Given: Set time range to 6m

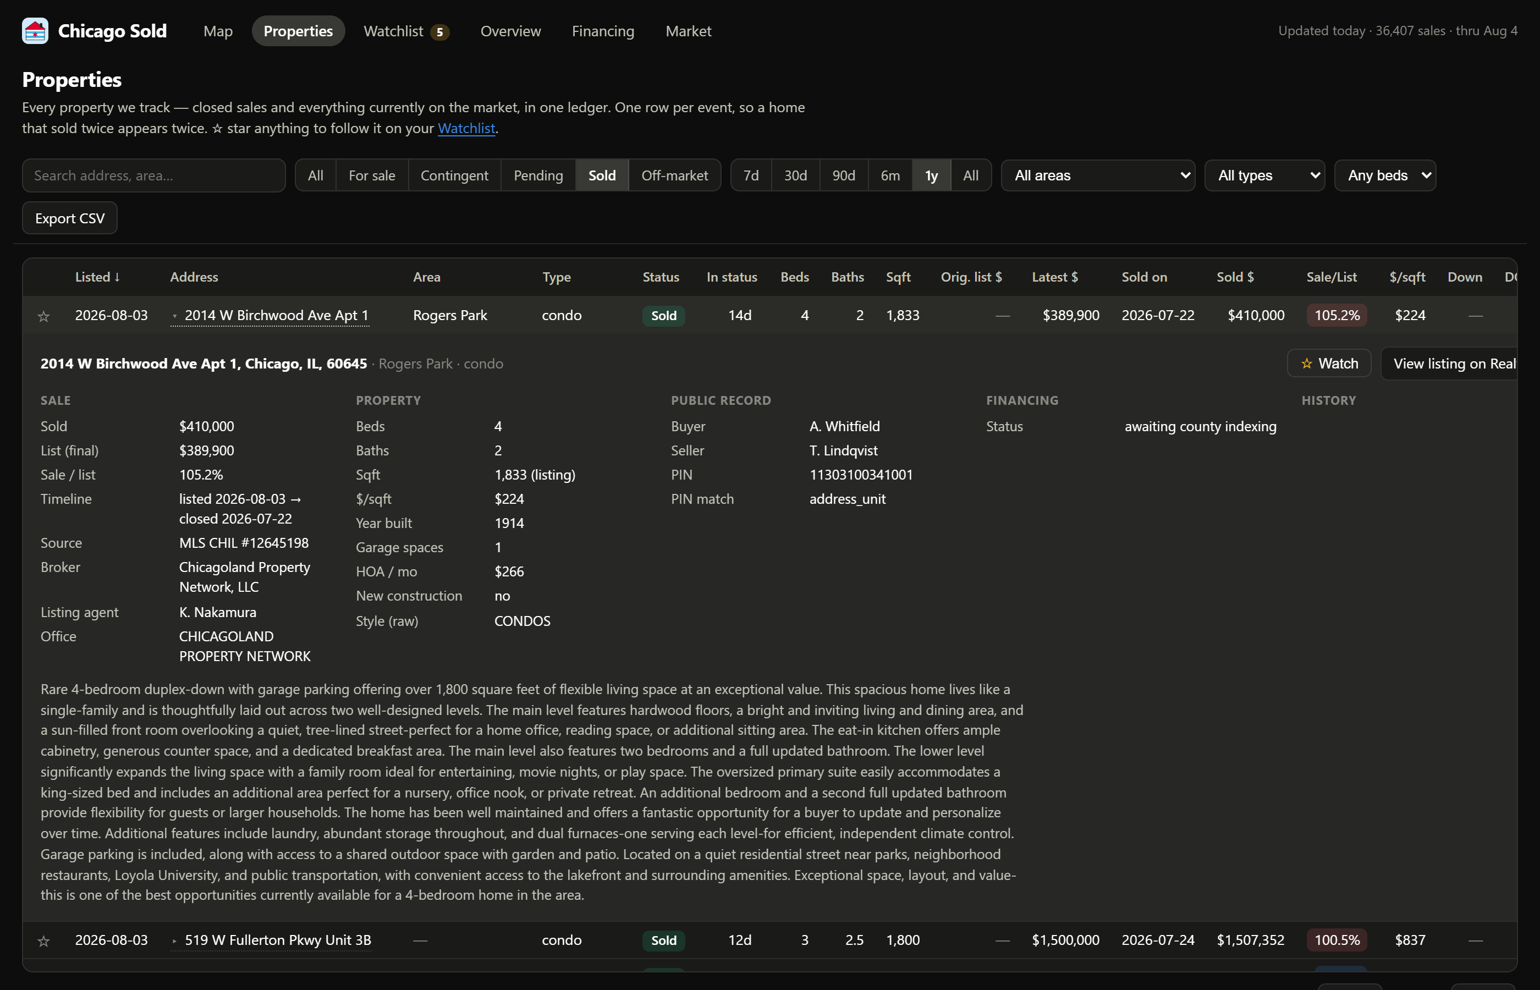Looking at the screenshot, I should (x=890, y=175).
